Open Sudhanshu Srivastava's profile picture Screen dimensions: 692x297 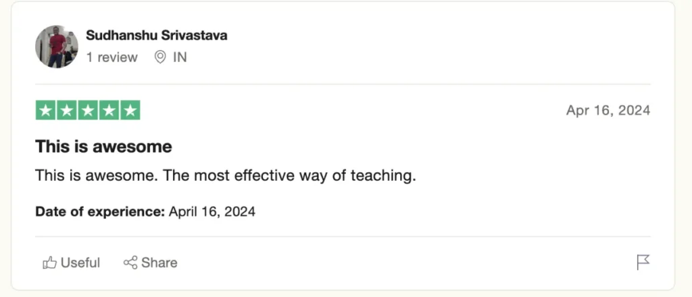tap(57, 47)
